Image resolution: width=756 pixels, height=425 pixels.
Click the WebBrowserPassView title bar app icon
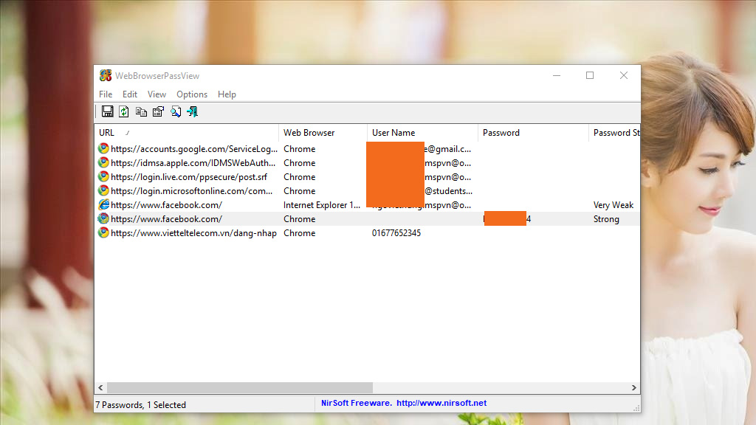coord(105,76)
